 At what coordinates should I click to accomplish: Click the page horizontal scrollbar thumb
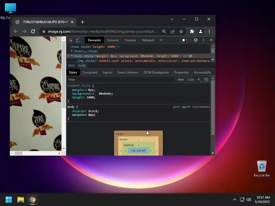tap(19, 153)
